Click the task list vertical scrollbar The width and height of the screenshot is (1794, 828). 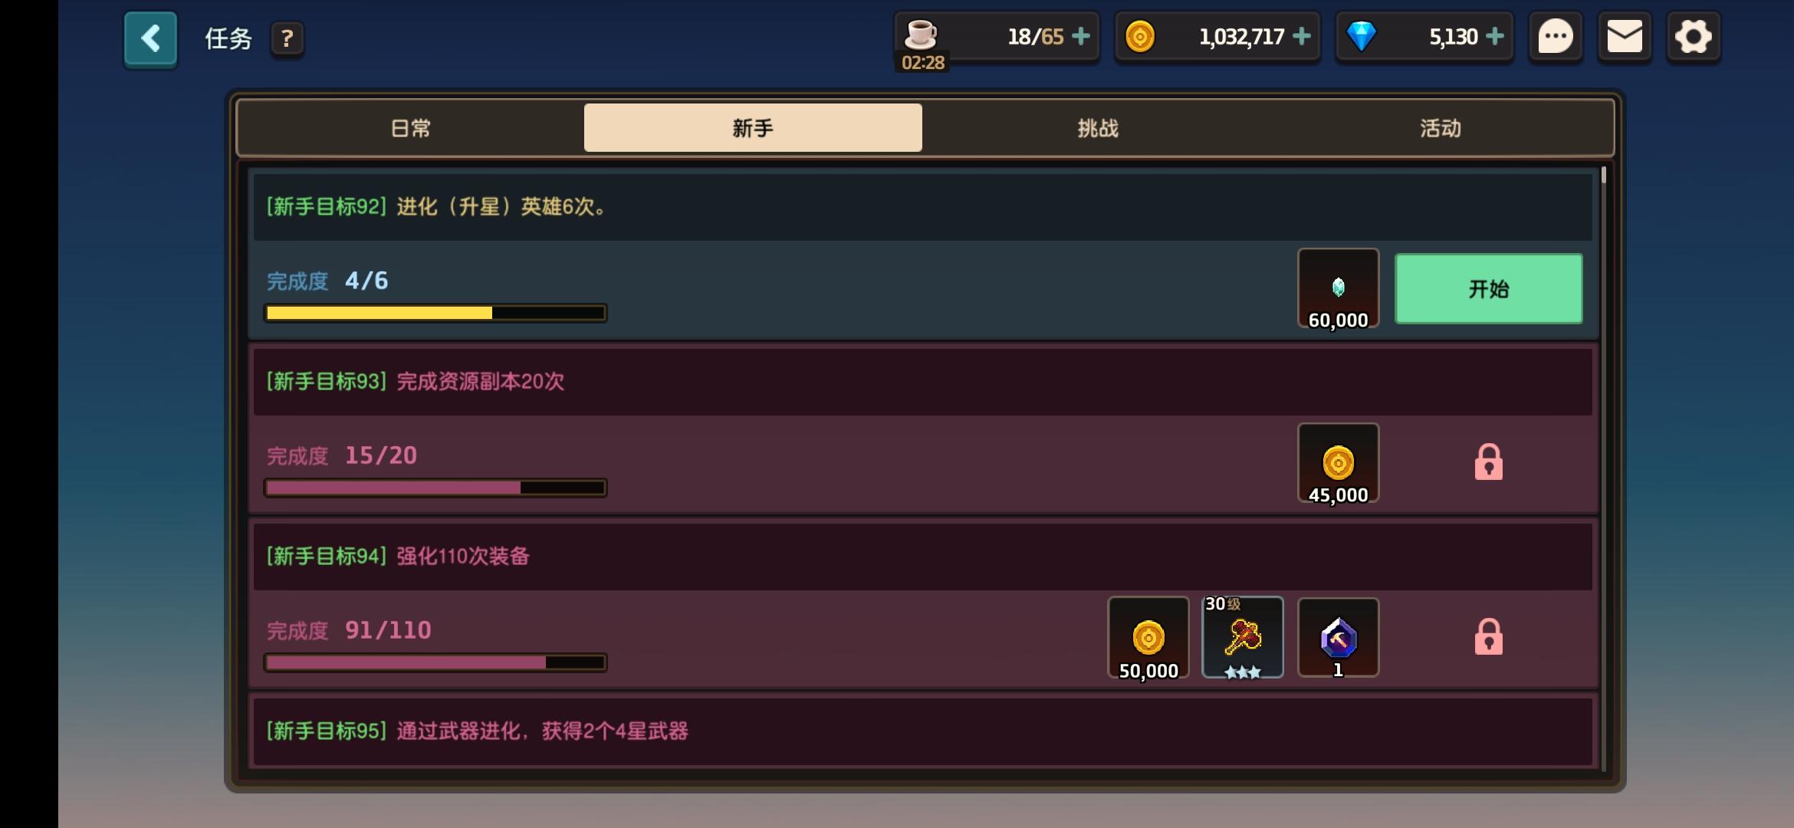pyautogui.click(x=1603, y=468)
